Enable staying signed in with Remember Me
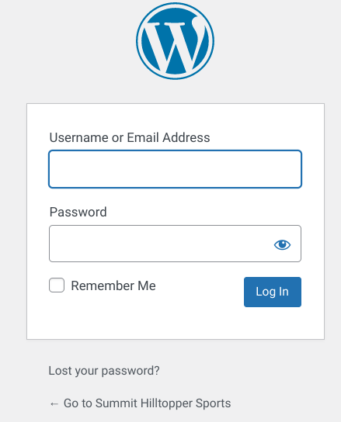 tap(57, 285)
